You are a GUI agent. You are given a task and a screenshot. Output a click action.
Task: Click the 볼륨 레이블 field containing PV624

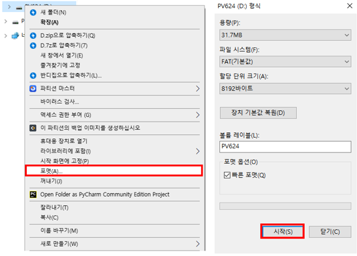tap(285, 147)
